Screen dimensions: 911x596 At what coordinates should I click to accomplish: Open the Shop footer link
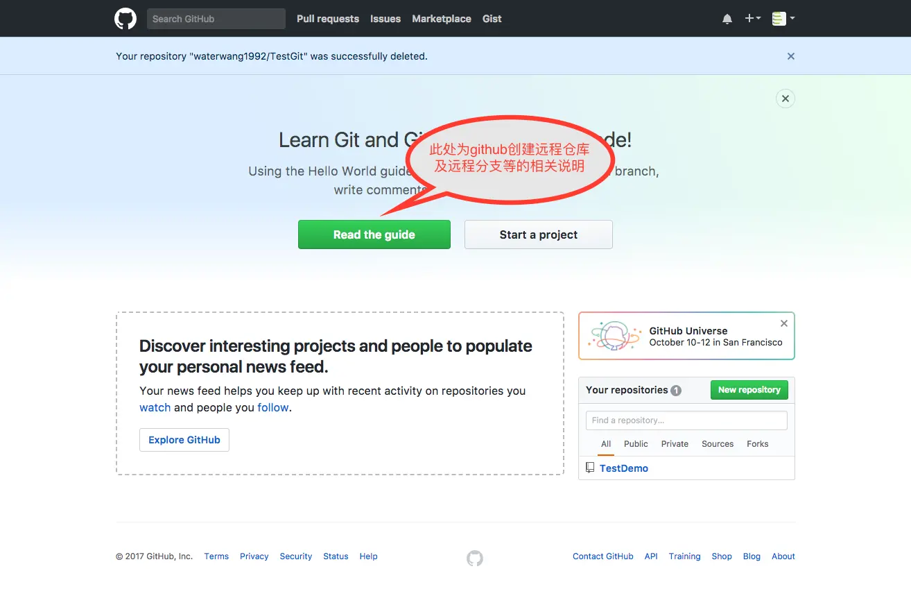[x=722, y=556]
